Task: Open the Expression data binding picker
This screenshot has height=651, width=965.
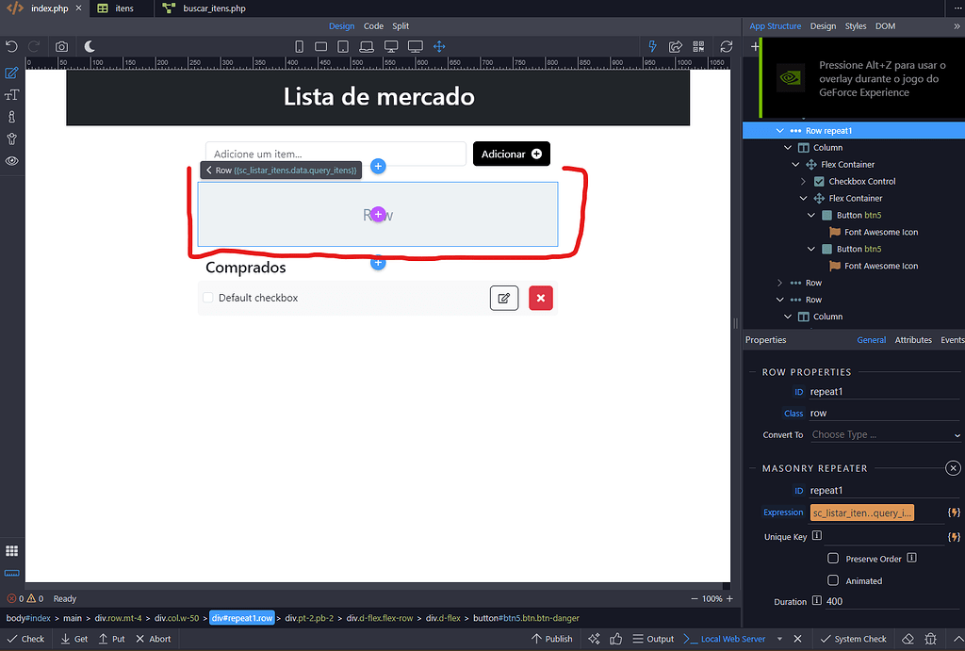Action: point(954,513)
